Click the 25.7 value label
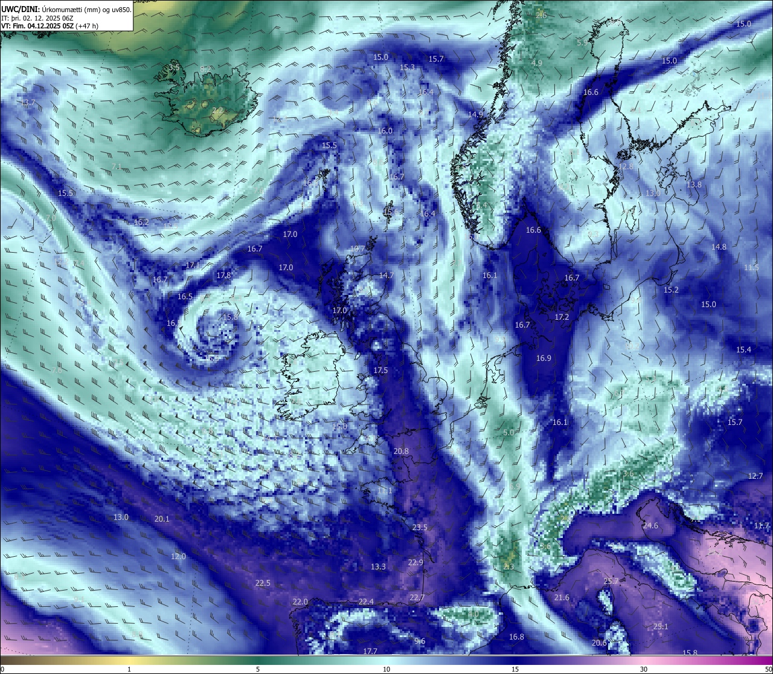Viewport: 773px width, 674px height. (611, 582)
